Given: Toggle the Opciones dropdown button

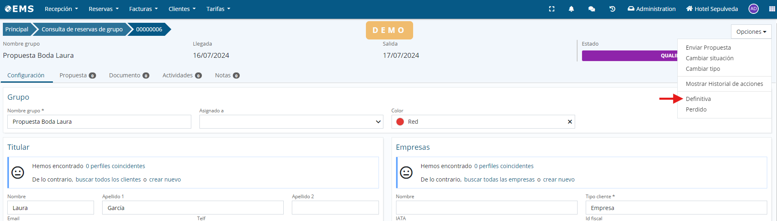Looking at the screenshot, I should point(751,32).
